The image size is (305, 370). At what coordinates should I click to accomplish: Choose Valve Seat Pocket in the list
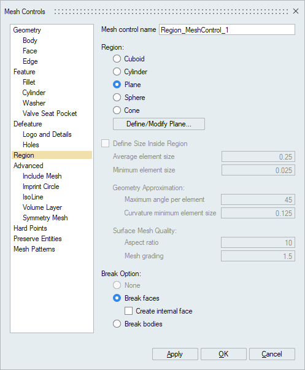(x=50, y=114)
